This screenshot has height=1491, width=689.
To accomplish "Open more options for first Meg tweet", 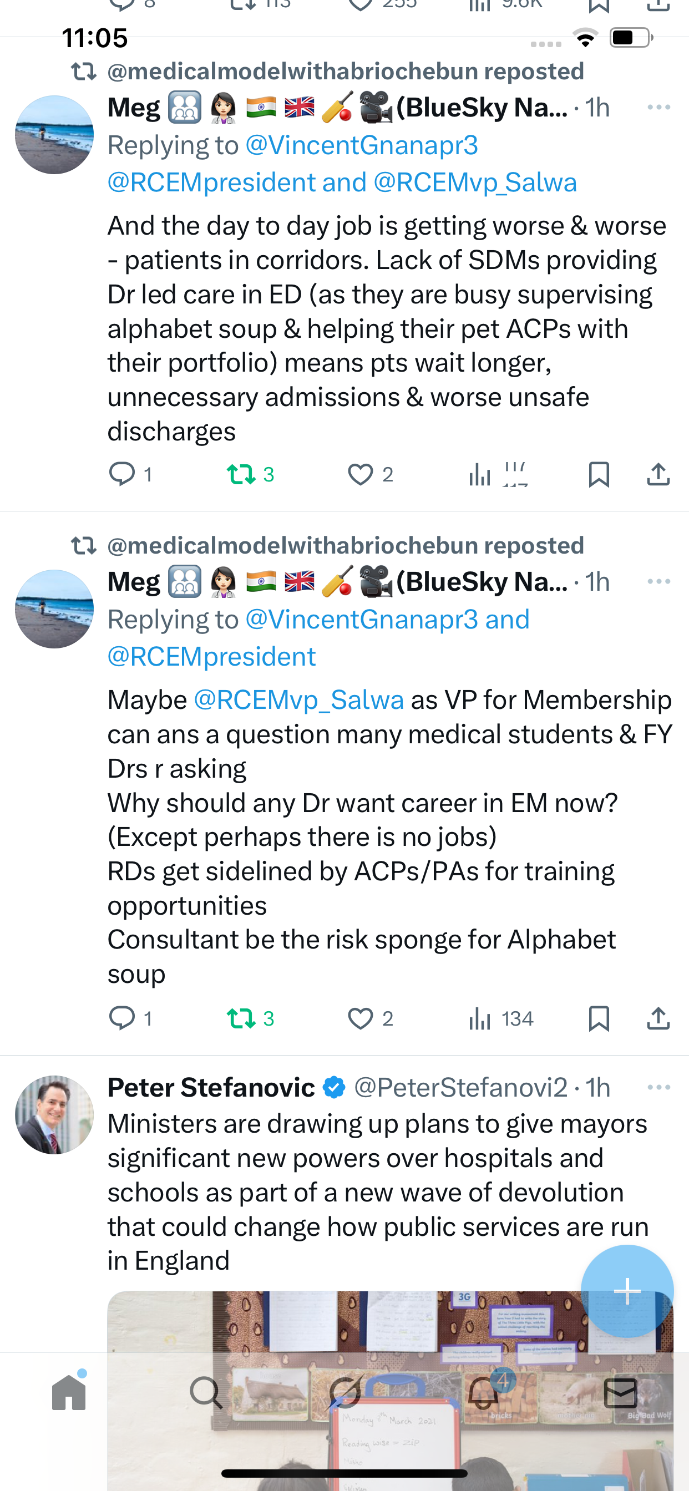I will (658, 108).
